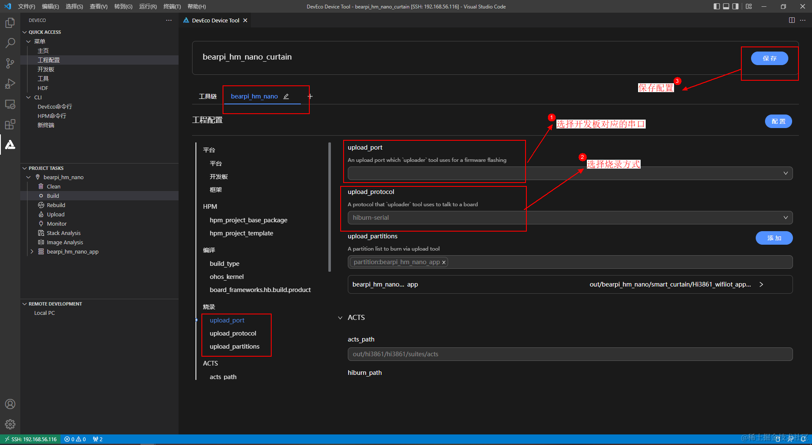This screenshot has width=812, height=445.
Task: Click the 配置 button
Action: [x=778, y=121]
